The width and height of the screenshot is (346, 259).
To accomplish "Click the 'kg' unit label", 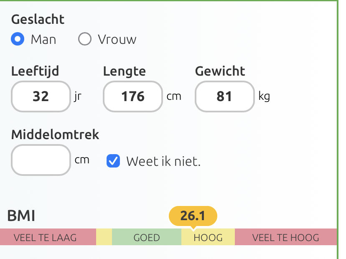I will pyautogui.click(x=264, y=96).
